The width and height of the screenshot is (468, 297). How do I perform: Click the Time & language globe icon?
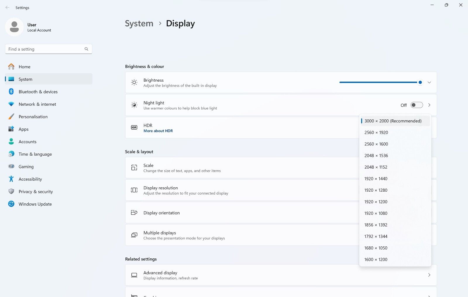point(11,154)
